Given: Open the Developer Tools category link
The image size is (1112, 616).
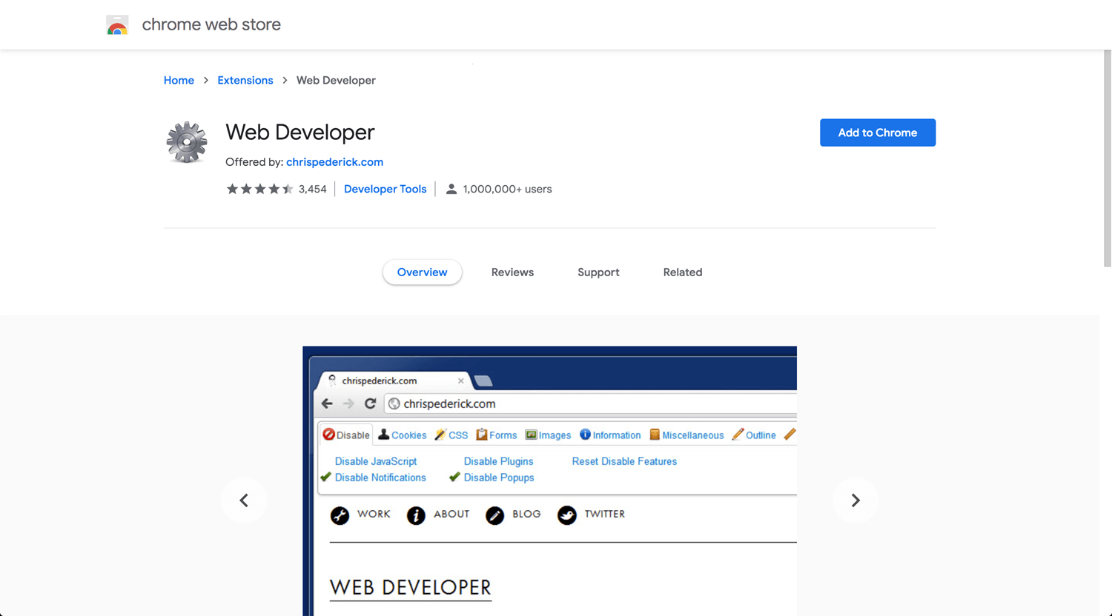Looking at the screenshot, I should coord(385,190).
